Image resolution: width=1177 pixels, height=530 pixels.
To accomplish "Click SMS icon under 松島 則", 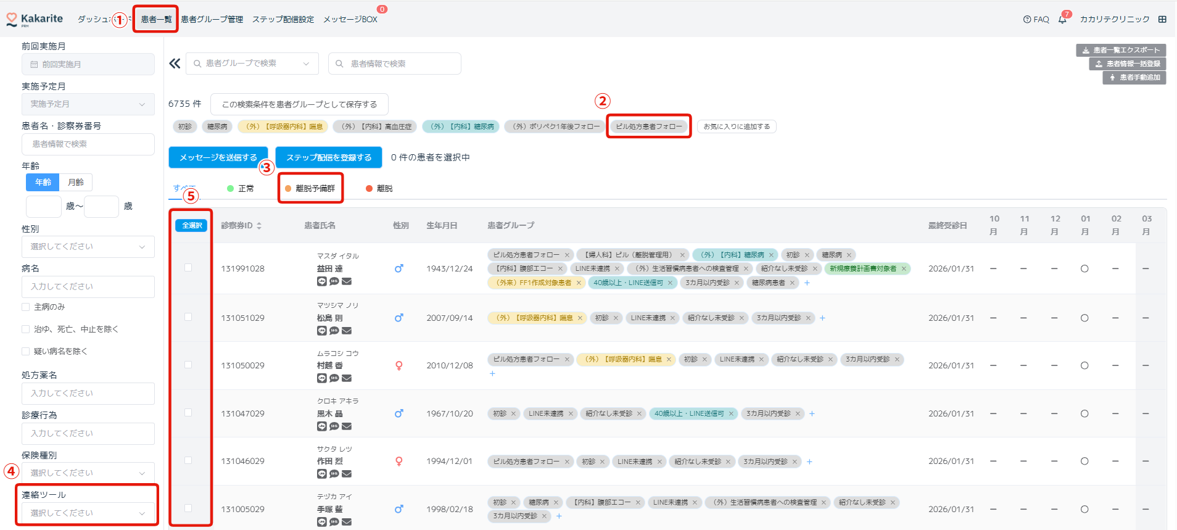I will pyautogui.click(x=334, y=331).
